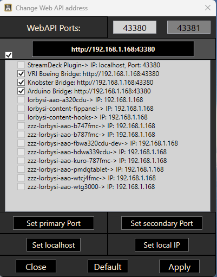The width and height of the screenshot is (217, 277).
Task: Check the zzz-lorbysi-aao-wtg3000 checkbox
Action: (x=21, y=187)
